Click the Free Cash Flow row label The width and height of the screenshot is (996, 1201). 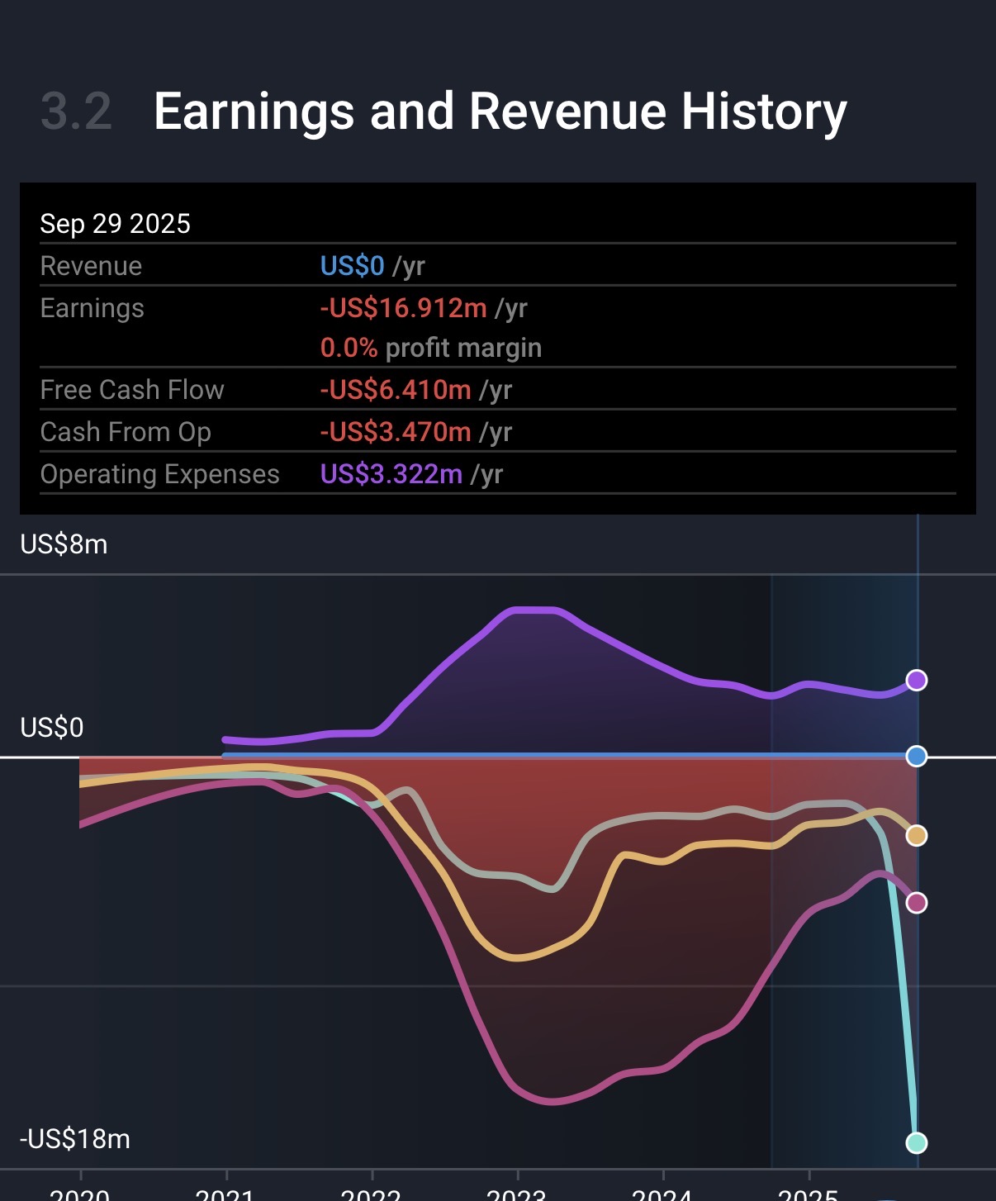132,390
